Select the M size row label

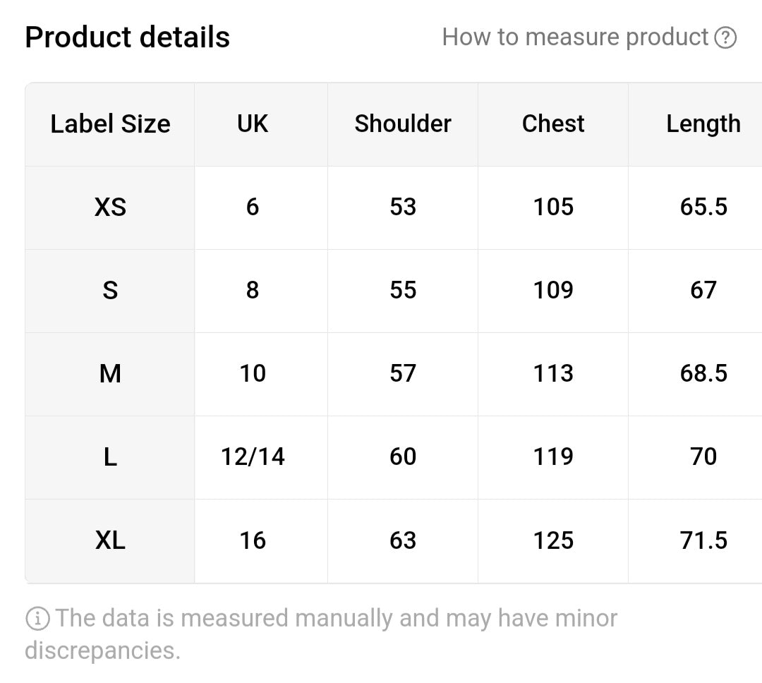(110, 374)
